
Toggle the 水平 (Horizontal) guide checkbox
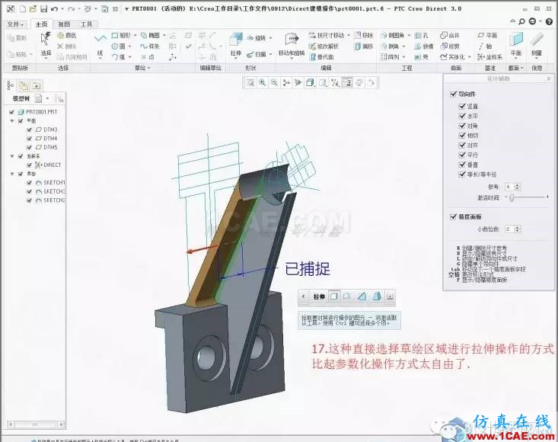coord(462,116)
